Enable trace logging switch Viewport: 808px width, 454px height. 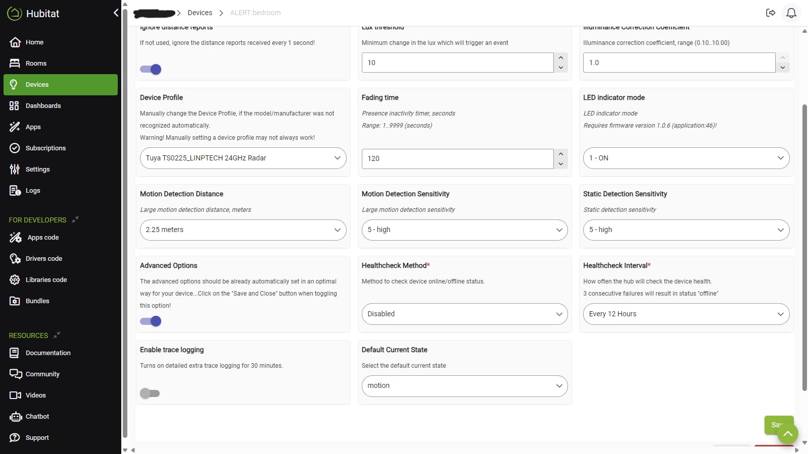(150, 393)
